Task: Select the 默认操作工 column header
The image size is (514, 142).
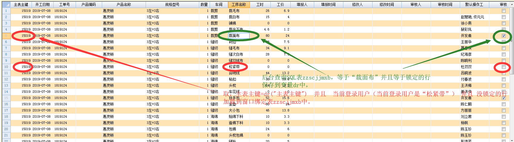Action: click(x=474, y=4)
